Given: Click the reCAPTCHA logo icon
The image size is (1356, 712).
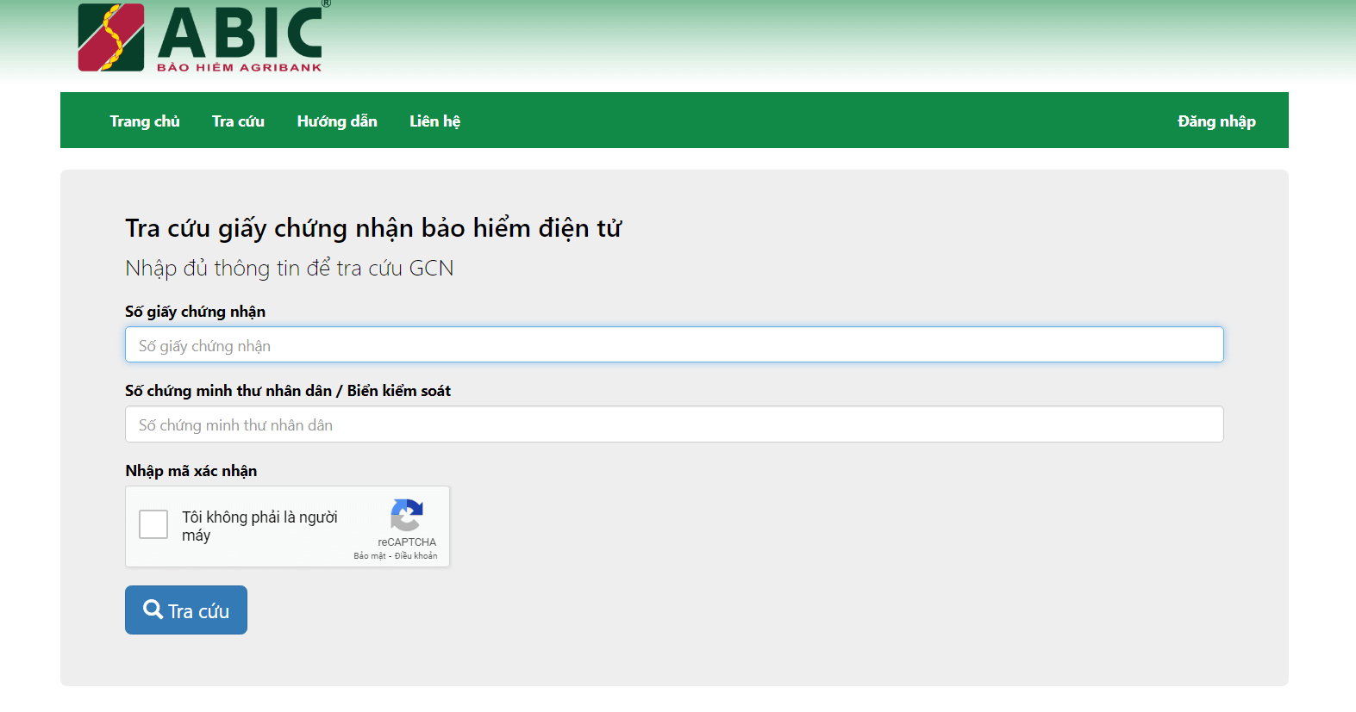Looking at the screenshot, I should [407, 515].
